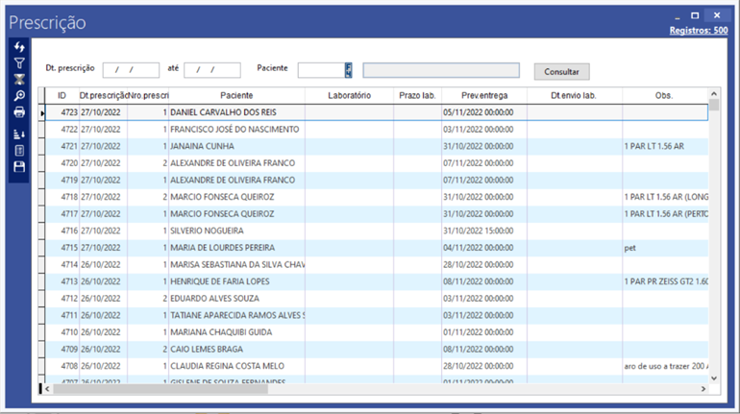The width and height of the screenshot is (740, 414).
Task: Click the horizontal scrollbar right arrow
Action: coord(702,389)
